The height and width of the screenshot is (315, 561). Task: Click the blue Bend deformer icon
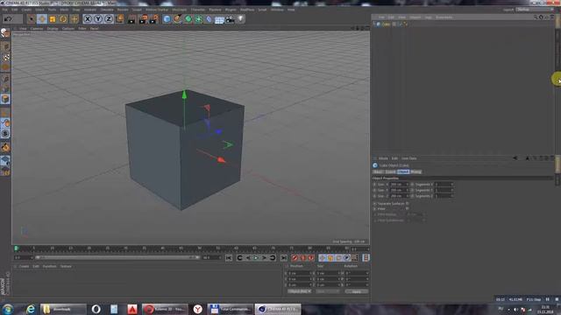point(209,19)
